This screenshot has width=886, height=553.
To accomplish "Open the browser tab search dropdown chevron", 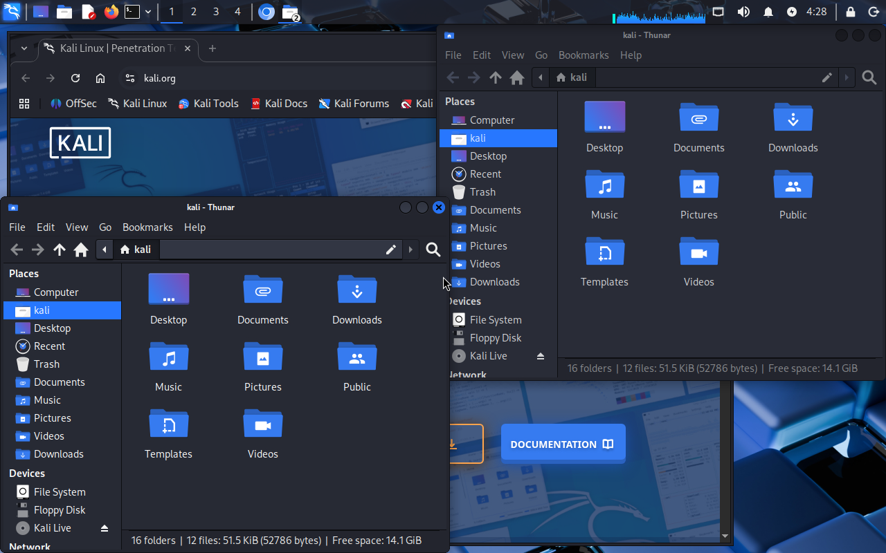I will (x=24, y=48).
